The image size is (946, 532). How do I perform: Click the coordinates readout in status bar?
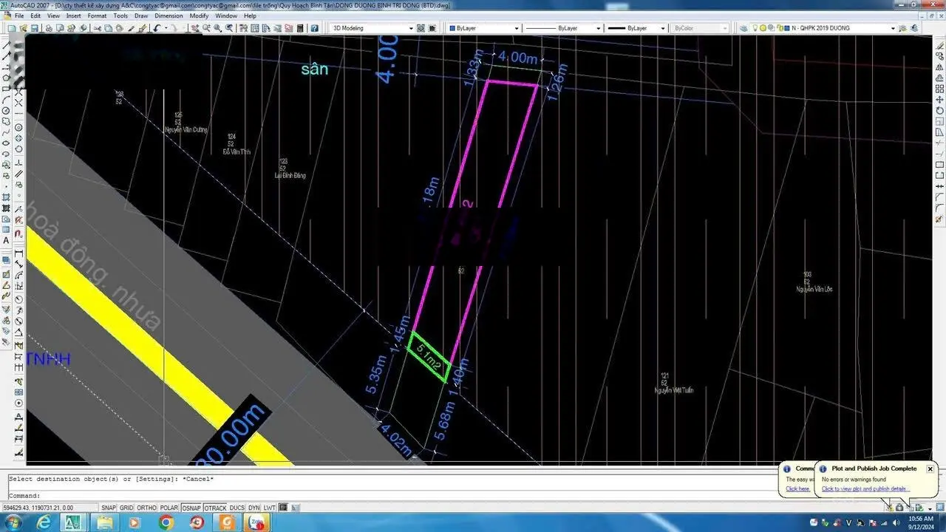coord(50,508)
